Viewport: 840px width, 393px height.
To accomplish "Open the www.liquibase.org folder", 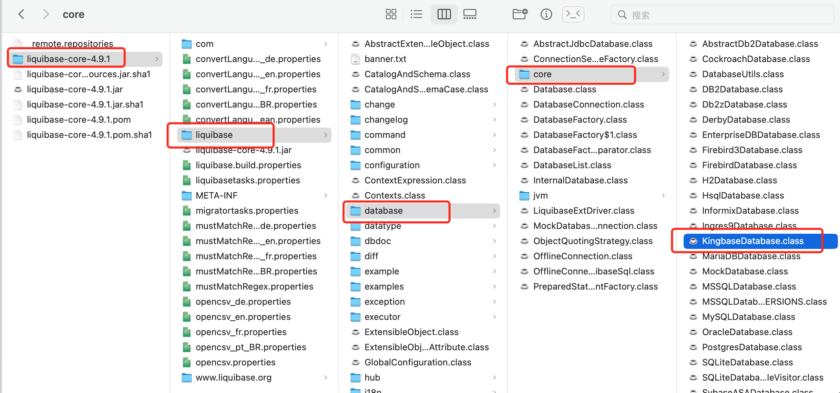I will pyautogui.click(x=234, y=377).
